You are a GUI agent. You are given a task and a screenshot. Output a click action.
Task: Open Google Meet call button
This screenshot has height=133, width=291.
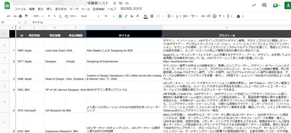[276, 5]
